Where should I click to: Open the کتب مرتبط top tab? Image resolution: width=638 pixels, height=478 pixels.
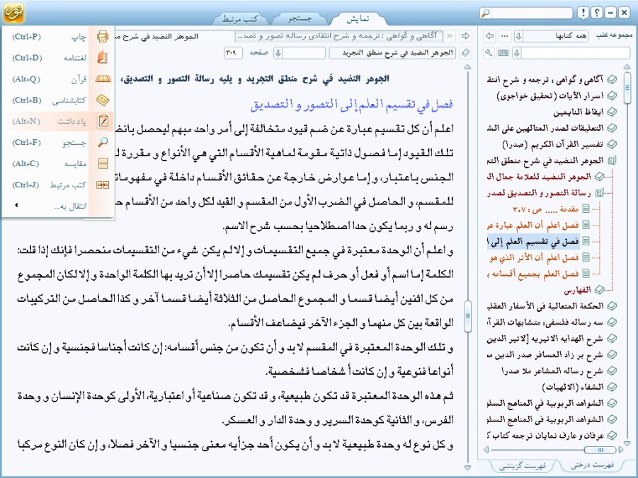coord(240,18)
